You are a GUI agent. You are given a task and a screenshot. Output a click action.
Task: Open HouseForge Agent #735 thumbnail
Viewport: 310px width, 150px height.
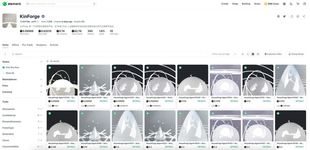coord(258,80)
